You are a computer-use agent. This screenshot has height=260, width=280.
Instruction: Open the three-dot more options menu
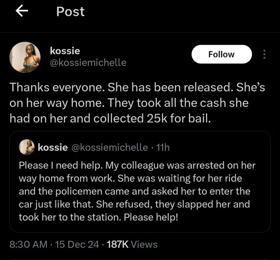pos(265,55)
